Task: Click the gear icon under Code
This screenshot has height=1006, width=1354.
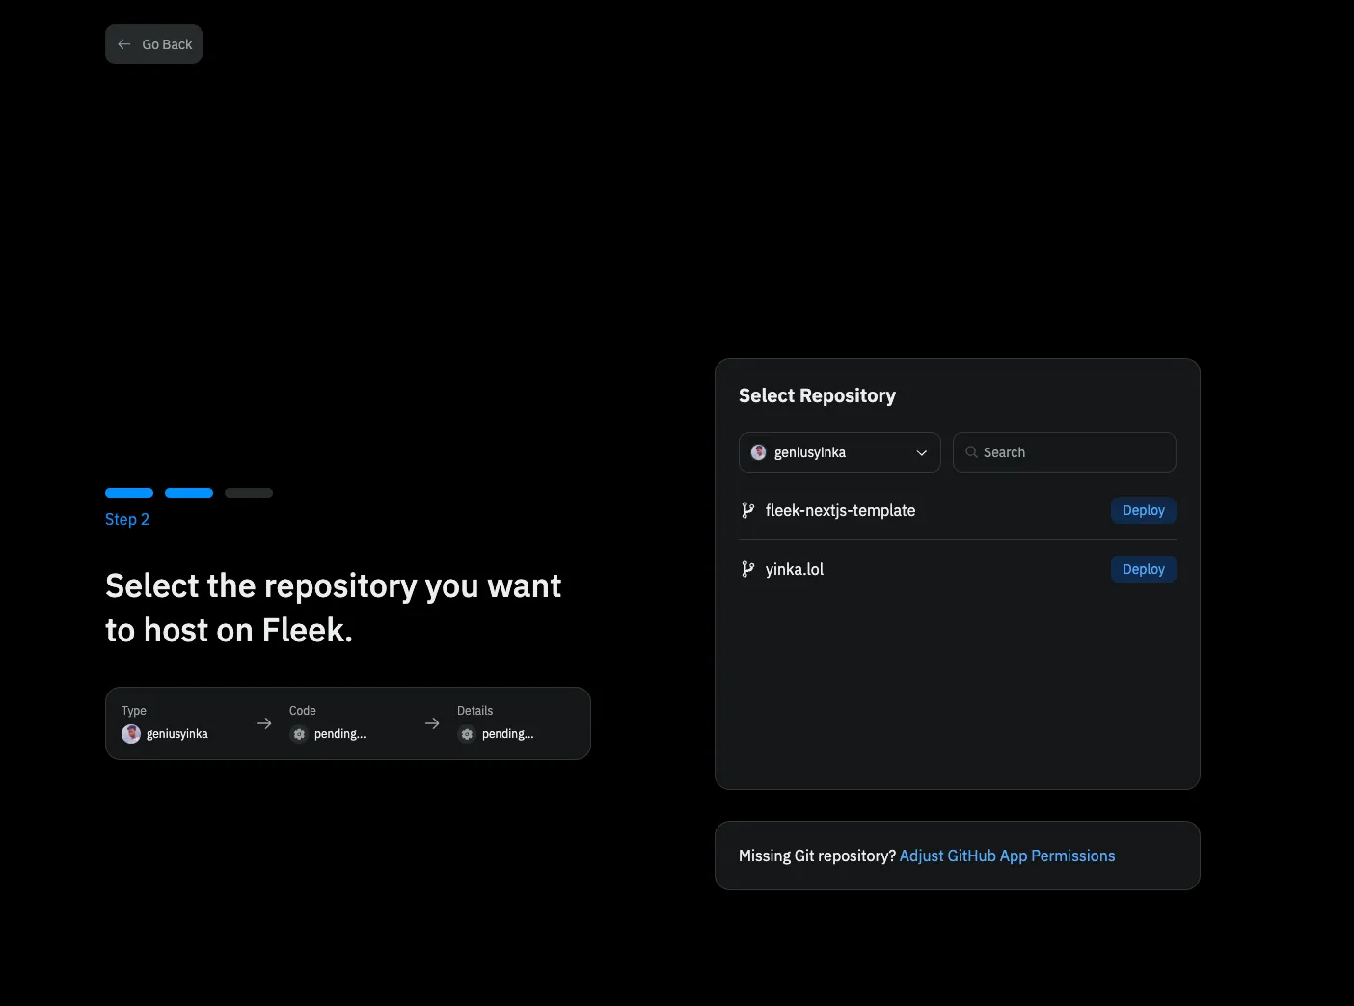Action: coord(299,734)
